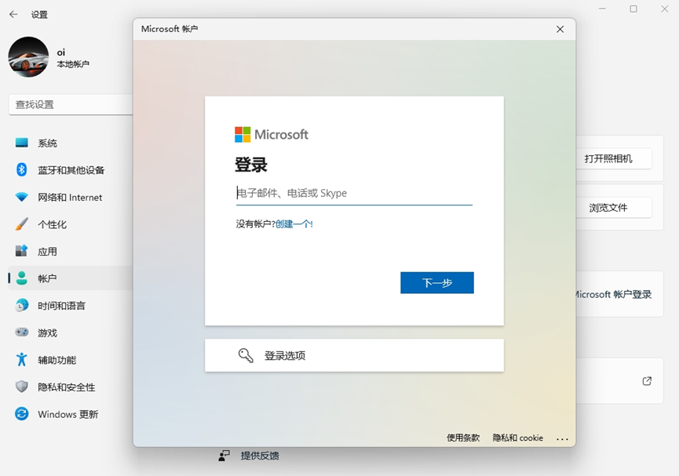
Task: Focus the 查找设置 search box
Action: pos(71,104)
